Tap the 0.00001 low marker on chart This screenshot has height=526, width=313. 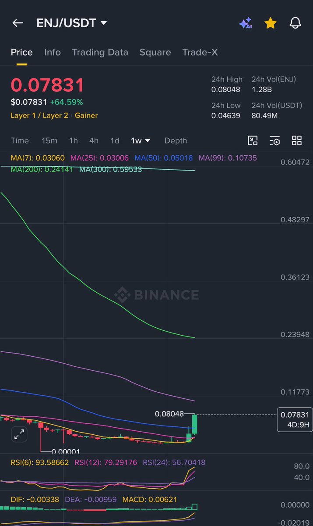click(66, 451)
